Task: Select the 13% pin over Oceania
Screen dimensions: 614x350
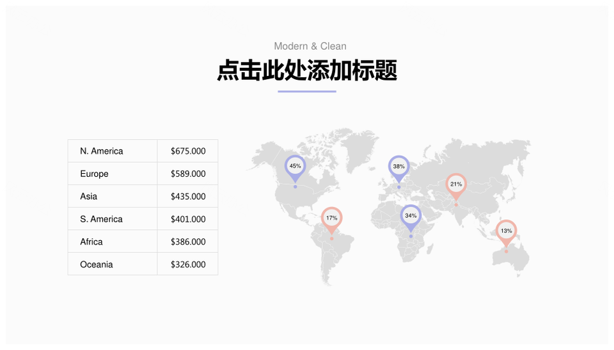Action: [506, 231]
